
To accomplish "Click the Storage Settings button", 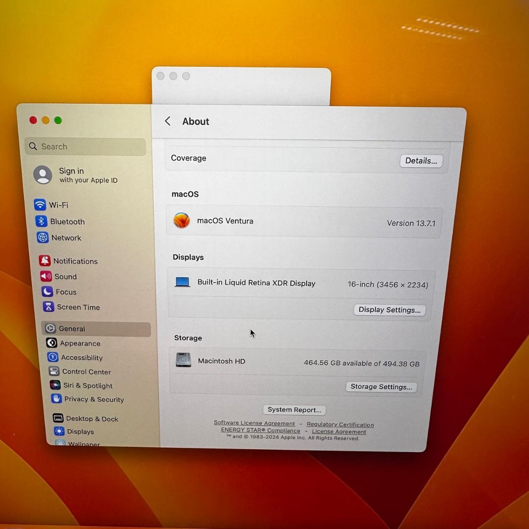I will 381,386.
